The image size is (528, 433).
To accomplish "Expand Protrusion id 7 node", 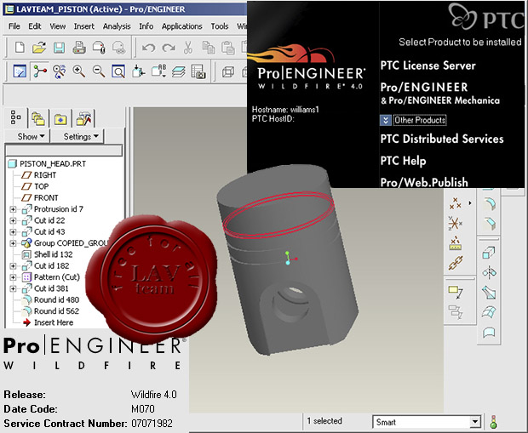I will [13, 209].
